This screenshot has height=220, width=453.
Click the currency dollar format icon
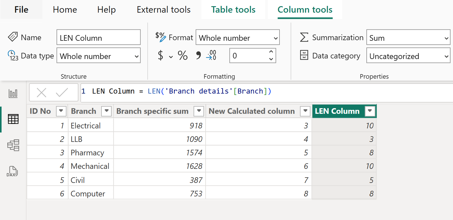click(161, 56)
